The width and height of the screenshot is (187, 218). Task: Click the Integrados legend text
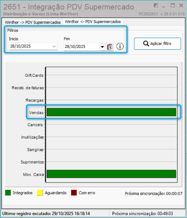[x=23, y=193]
